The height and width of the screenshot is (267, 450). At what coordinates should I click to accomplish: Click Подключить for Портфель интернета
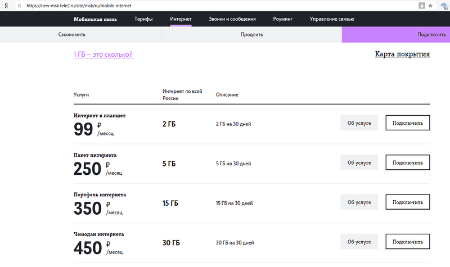pos(407,202)
